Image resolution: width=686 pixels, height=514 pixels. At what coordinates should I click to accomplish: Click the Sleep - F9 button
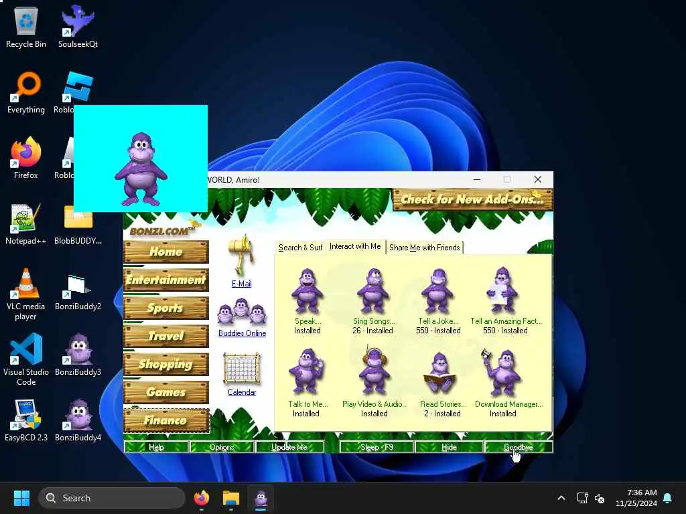(x=376, y=446)
